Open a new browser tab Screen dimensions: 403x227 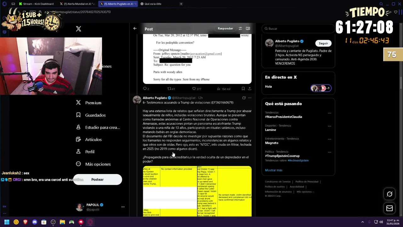pyautogui.click(x=181, y=4)
